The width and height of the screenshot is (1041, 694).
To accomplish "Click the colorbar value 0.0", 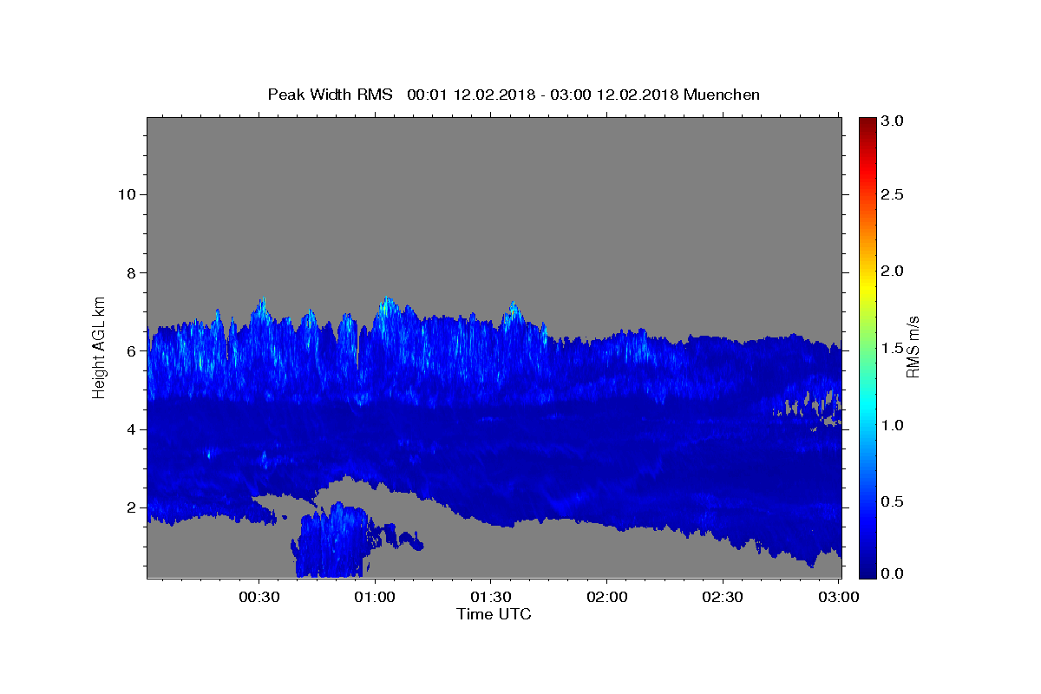I will 894,573.
